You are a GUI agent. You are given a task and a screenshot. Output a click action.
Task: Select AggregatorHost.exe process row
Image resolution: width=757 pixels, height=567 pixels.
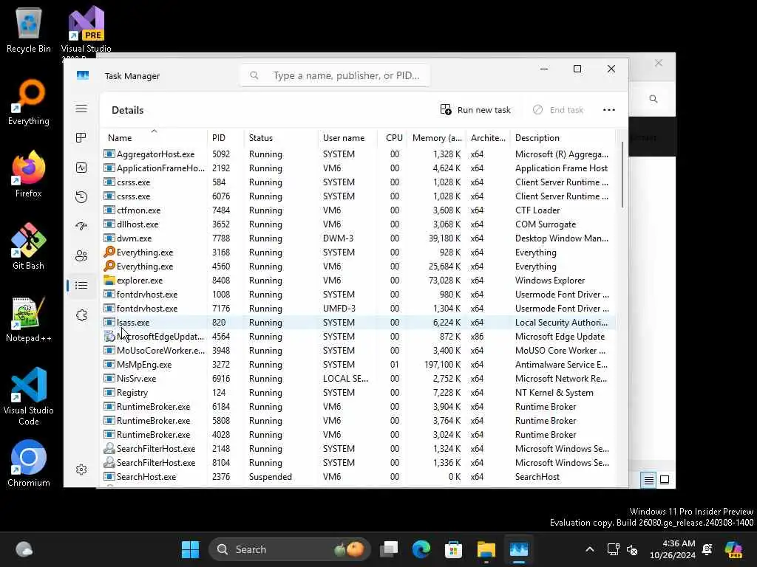pos(358,154)
